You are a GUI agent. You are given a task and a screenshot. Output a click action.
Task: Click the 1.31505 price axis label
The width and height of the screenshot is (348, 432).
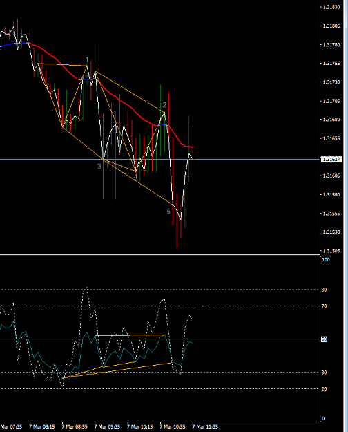pyautogui.click(x=331, y=251)
